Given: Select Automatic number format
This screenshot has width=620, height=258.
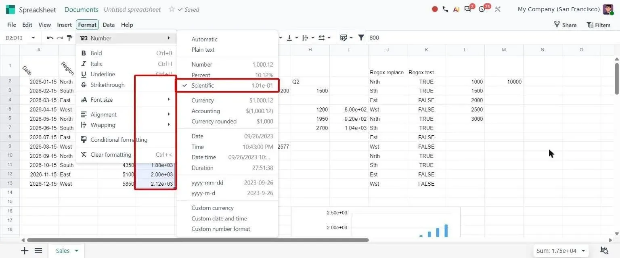Looking at the screenshot, I should tap(227, 39).
